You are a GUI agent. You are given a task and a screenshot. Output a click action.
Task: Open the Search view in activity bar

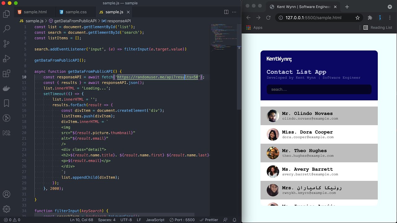click(x=7, y=28)
